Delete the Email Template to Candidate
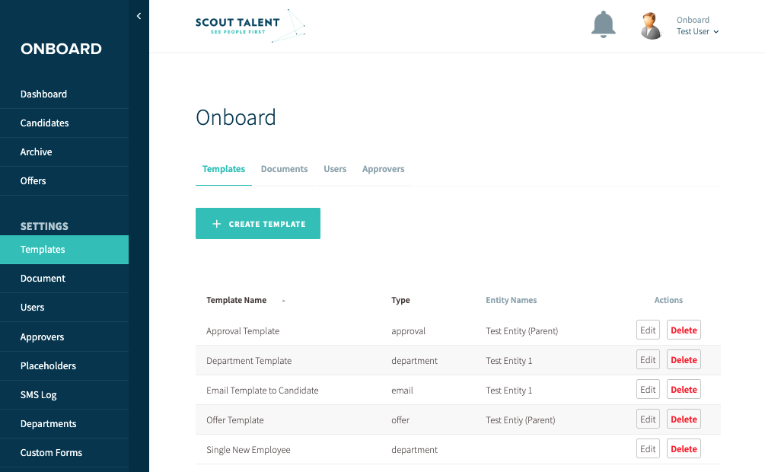 [x=684, y=390]
